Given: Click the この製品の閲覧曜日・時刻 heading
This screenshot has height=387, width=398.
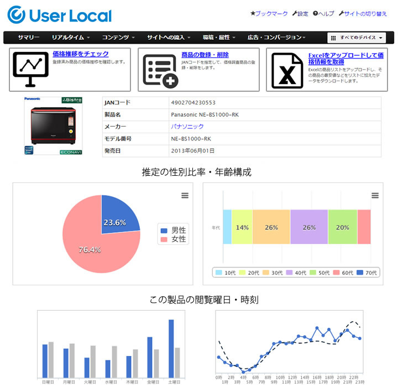Looking at the screenshot, I should coord(204,300).
